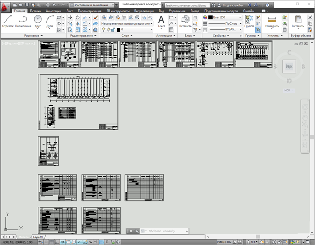Expand the Утилиты panel
The image size is (315, 245).
275,36
